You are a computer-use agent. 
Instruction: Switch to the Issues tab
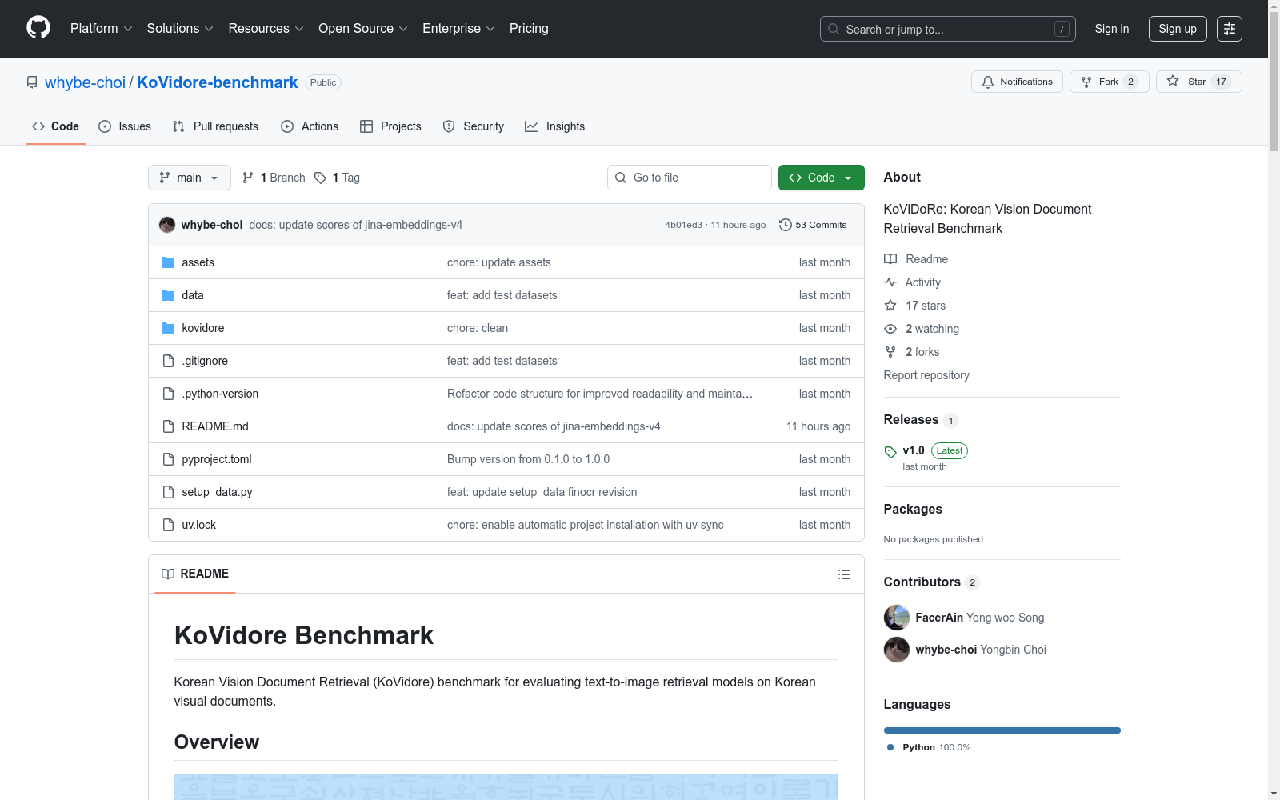125,126
